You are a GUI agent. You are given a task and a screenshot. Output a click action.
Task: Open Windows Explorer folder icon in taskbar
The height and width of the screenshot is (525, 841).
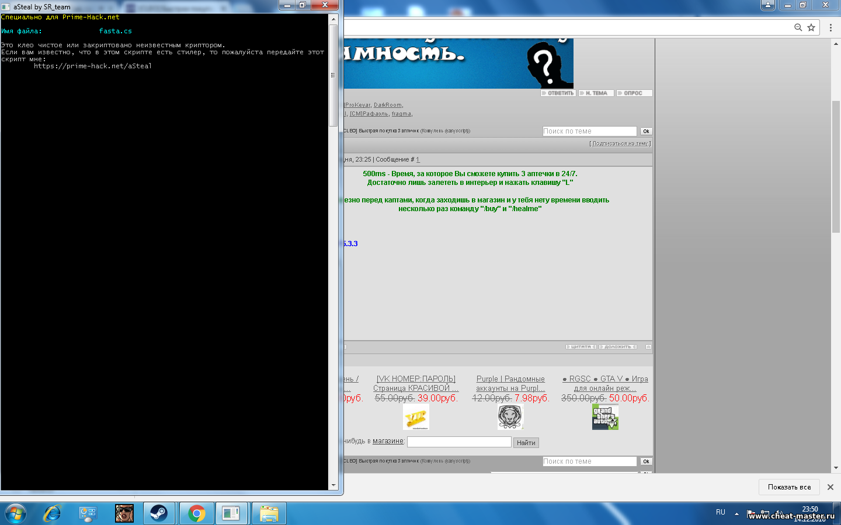(x=269, y=513)
